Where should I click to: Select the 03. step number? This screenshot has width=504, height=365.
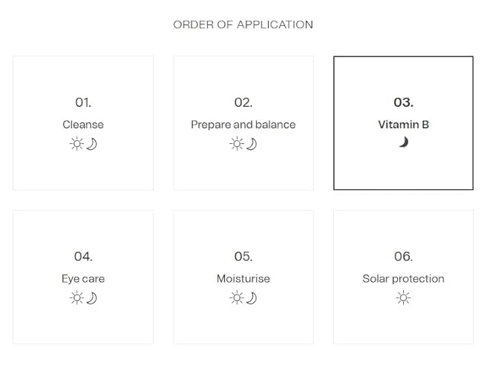pyautogui.click(x=403, y=102)
